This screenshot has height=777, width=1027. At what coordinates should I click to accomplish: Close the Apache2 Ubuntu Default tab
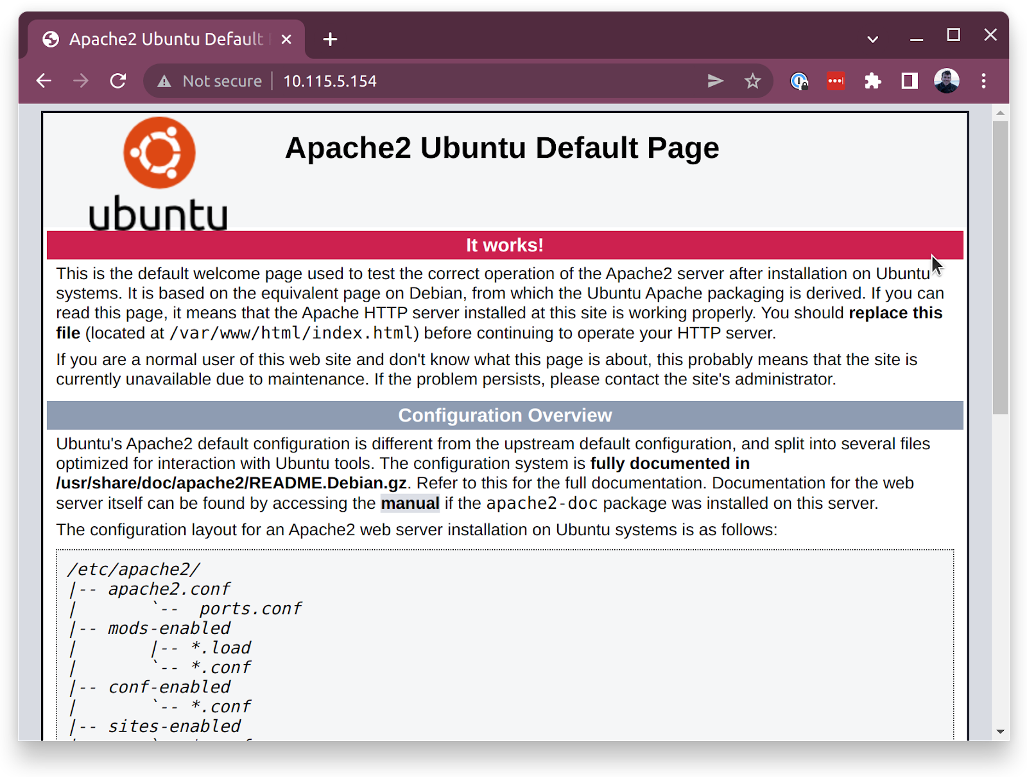point(286,39)
